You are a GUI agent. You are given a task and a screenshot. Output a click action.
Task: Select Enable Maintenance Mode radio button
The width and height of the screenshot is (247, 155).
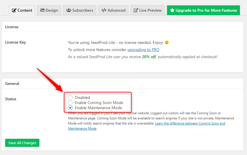pyautogui.click(x=70, y=108)
